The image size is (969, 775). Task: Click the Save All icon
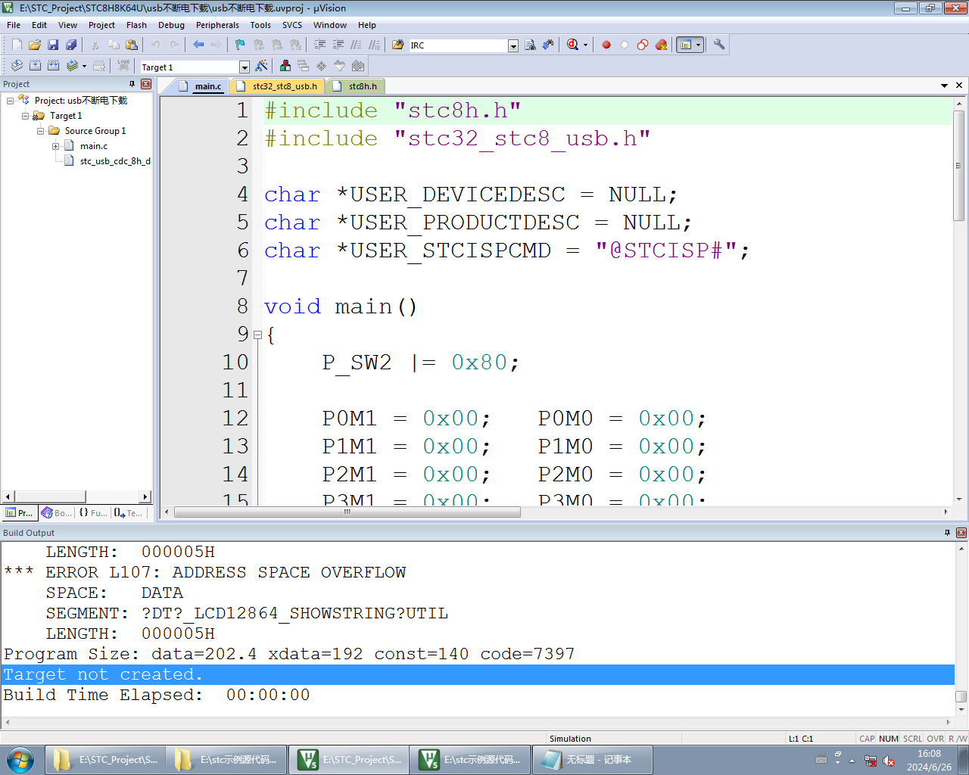coord(71,45)
